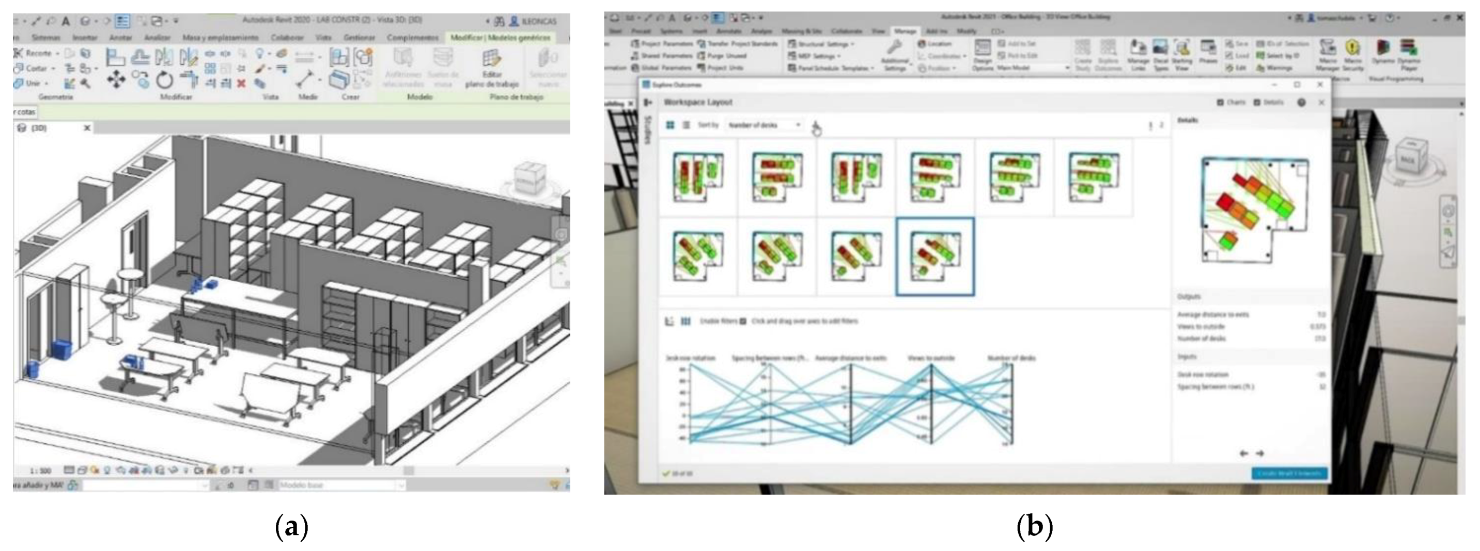Click the blue Create Revit Elements button
1480x551 pixels.
[x=1289, y=474]
